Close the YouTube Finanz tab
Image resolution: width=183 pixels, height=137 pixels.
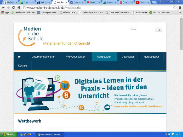99,2
